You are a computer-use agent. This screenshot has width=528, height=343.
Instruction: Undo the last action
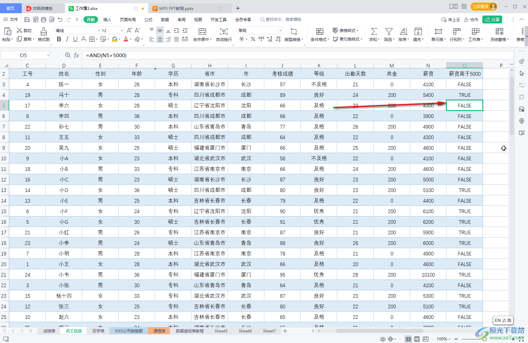(60, 19)
